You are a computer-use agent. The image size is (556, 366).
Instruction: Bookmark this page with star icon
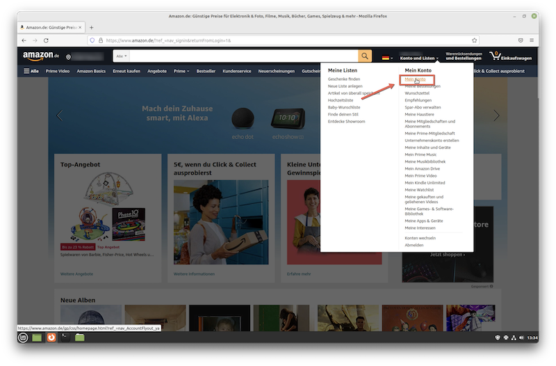pos(475,40)
